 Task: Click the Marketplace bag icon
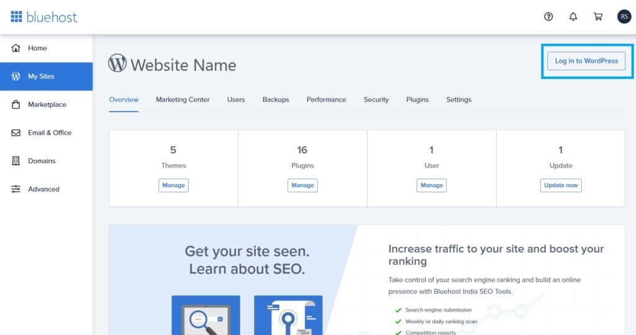coord(16,104)
